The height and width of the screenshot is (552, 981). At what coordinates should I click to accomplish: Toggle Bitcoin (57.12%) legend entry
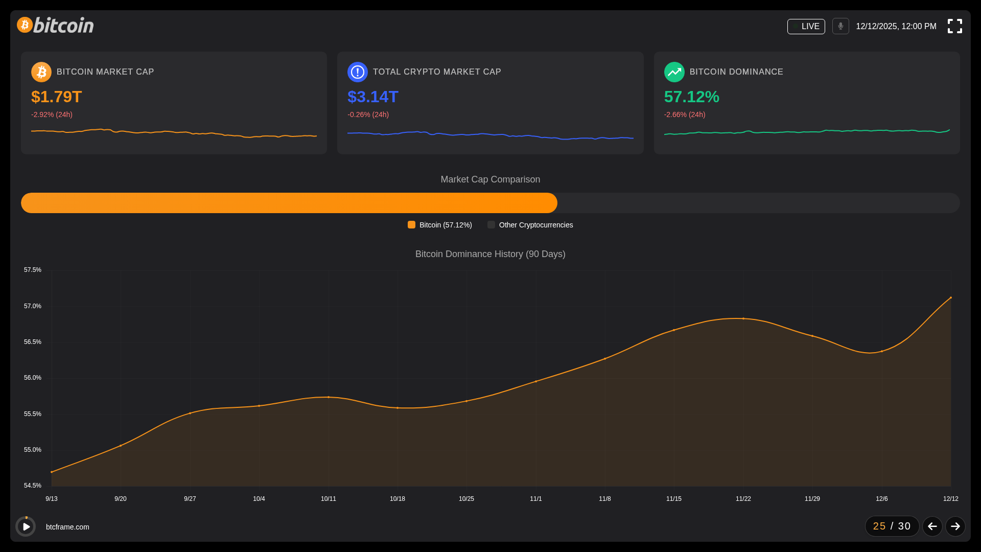tap(440, 225)
